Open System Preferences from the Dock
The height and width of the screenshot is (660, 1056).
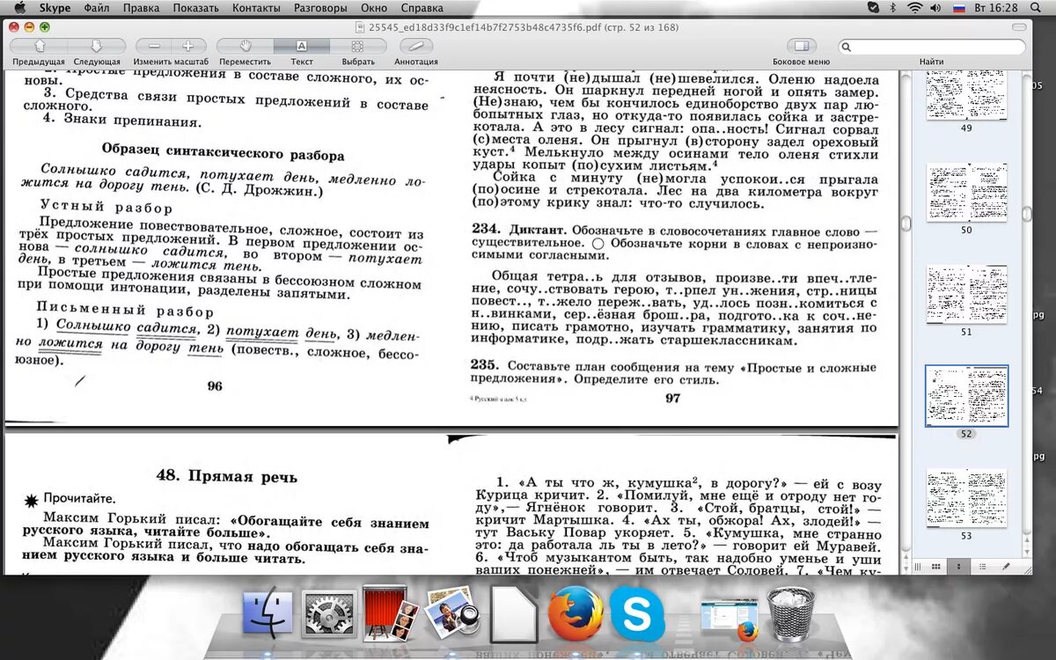(x=327, y=612)
